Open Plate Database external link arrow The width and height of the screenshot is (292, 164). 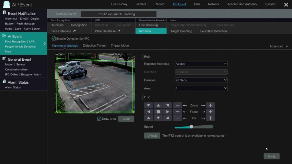click(x=119, y=31)
